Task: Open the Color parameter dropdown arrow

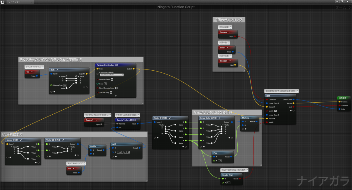Action: pos(227,48)
